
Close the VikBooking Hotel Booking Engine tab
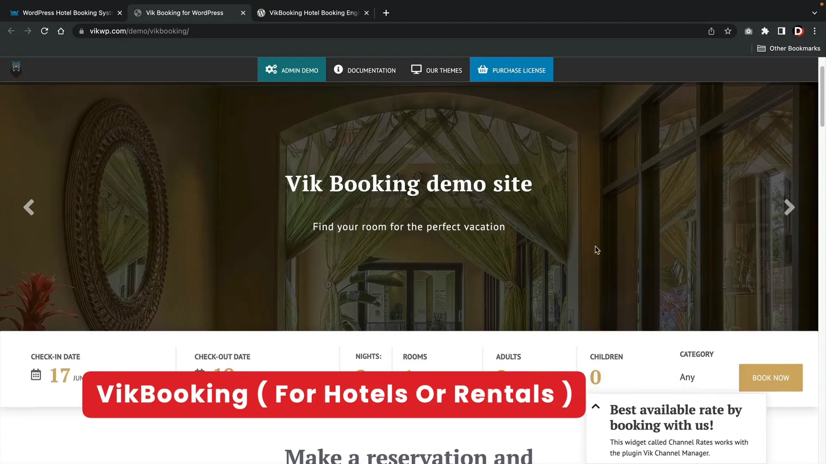pyautogui.click(x=367, y=13)
